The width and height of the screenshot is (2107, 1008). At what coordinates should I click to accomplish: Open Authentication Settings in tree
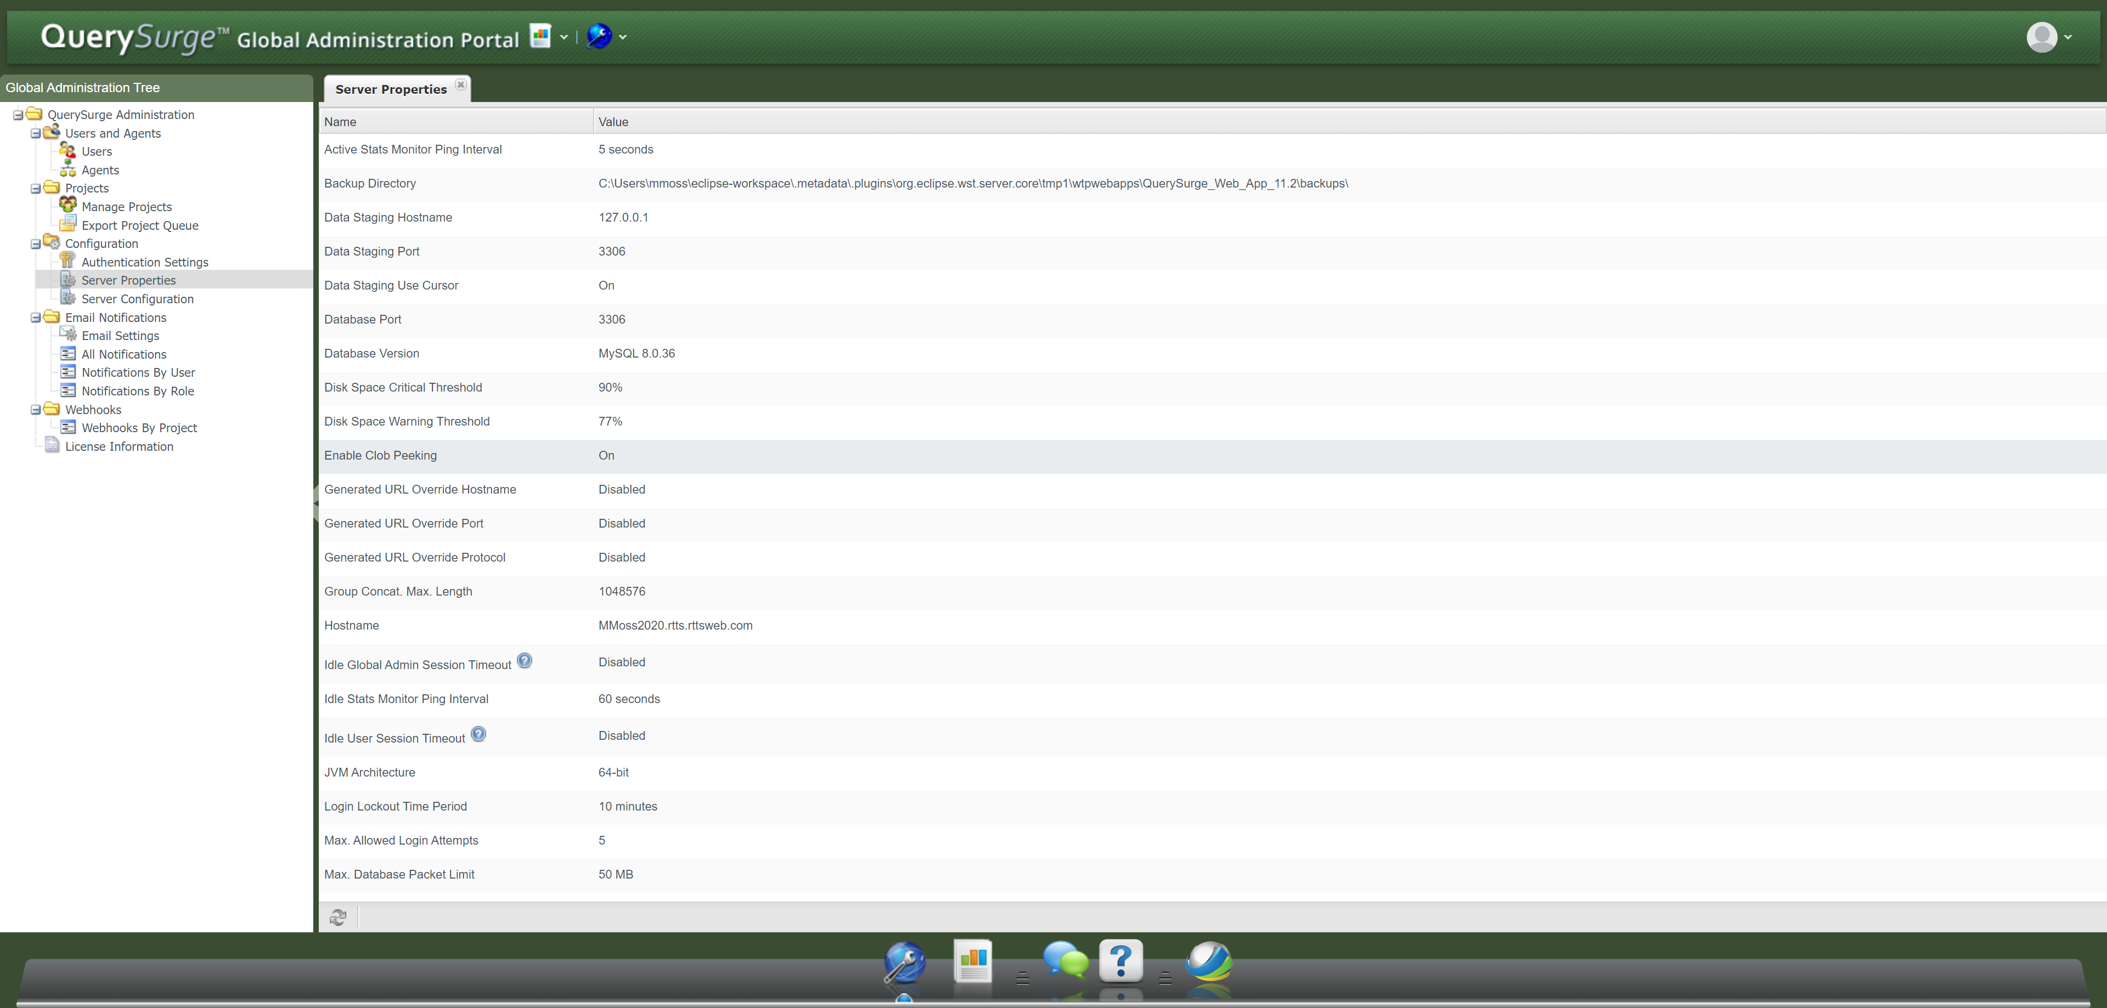(x=145, y=263)
